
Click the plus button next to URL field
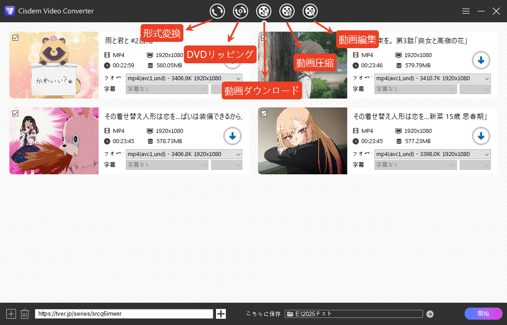(221, 314)
